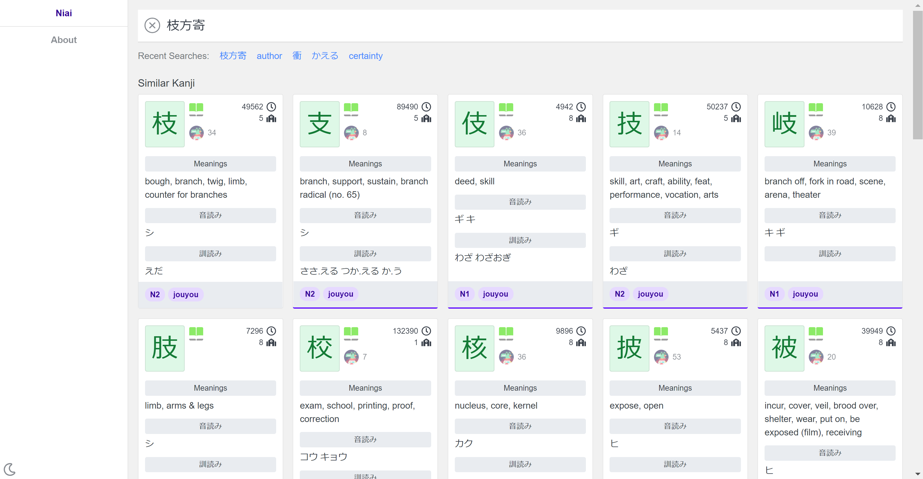Select recent search かえる
Viewport: 923px width, 479px height.
[325, 56]
